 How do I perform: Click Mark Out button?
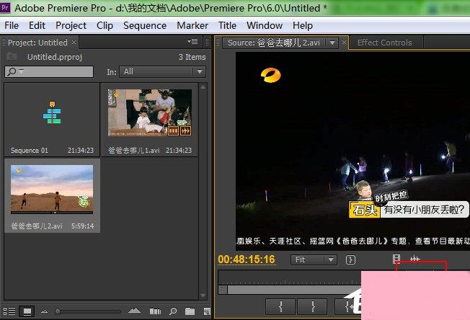pos(312,306)
